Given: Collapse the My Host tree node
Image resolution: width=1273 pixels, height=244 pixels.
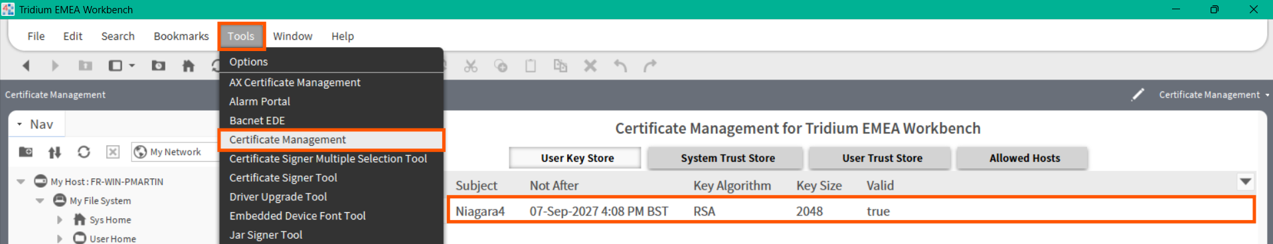Looking at the screenshot, I should pos(21,181).
